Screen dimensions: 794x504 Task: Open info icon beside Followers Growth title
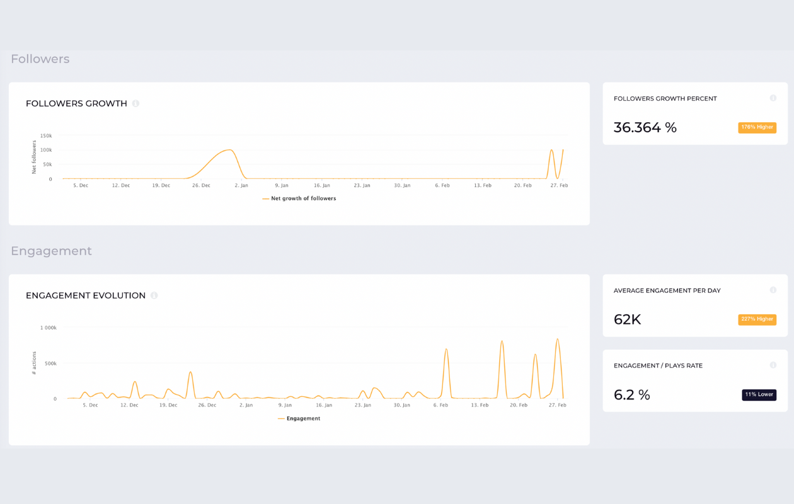pyautogui.click(x=135, y=103)
